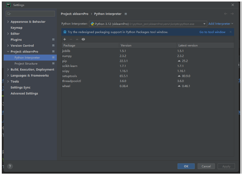
Task: Select the numpy package row
Action: (x=148, y=56)
